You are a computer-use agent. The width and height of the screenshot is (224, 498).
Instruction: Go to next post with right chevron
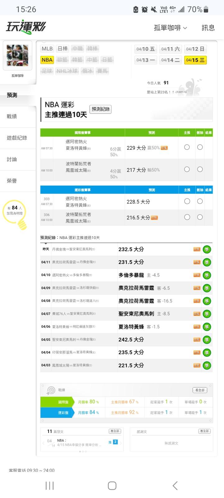[x=121, y=443]
